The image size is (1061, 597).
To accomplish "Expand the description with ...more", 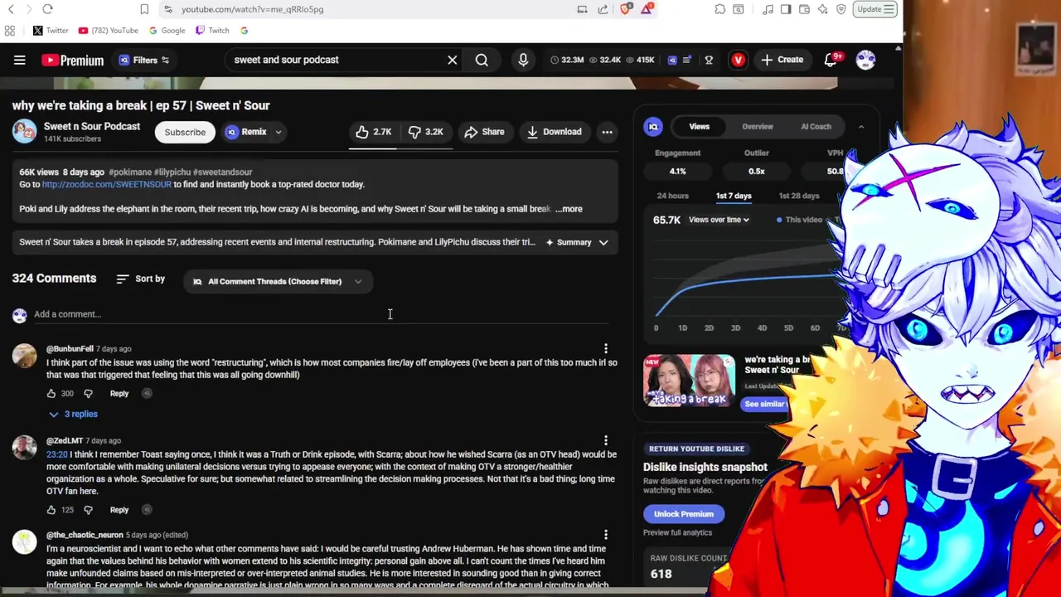I will (x=569, y=209).
